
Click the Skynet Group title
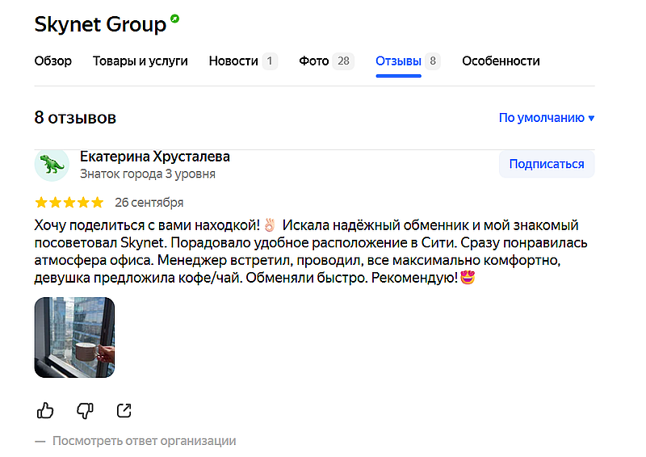100,24
